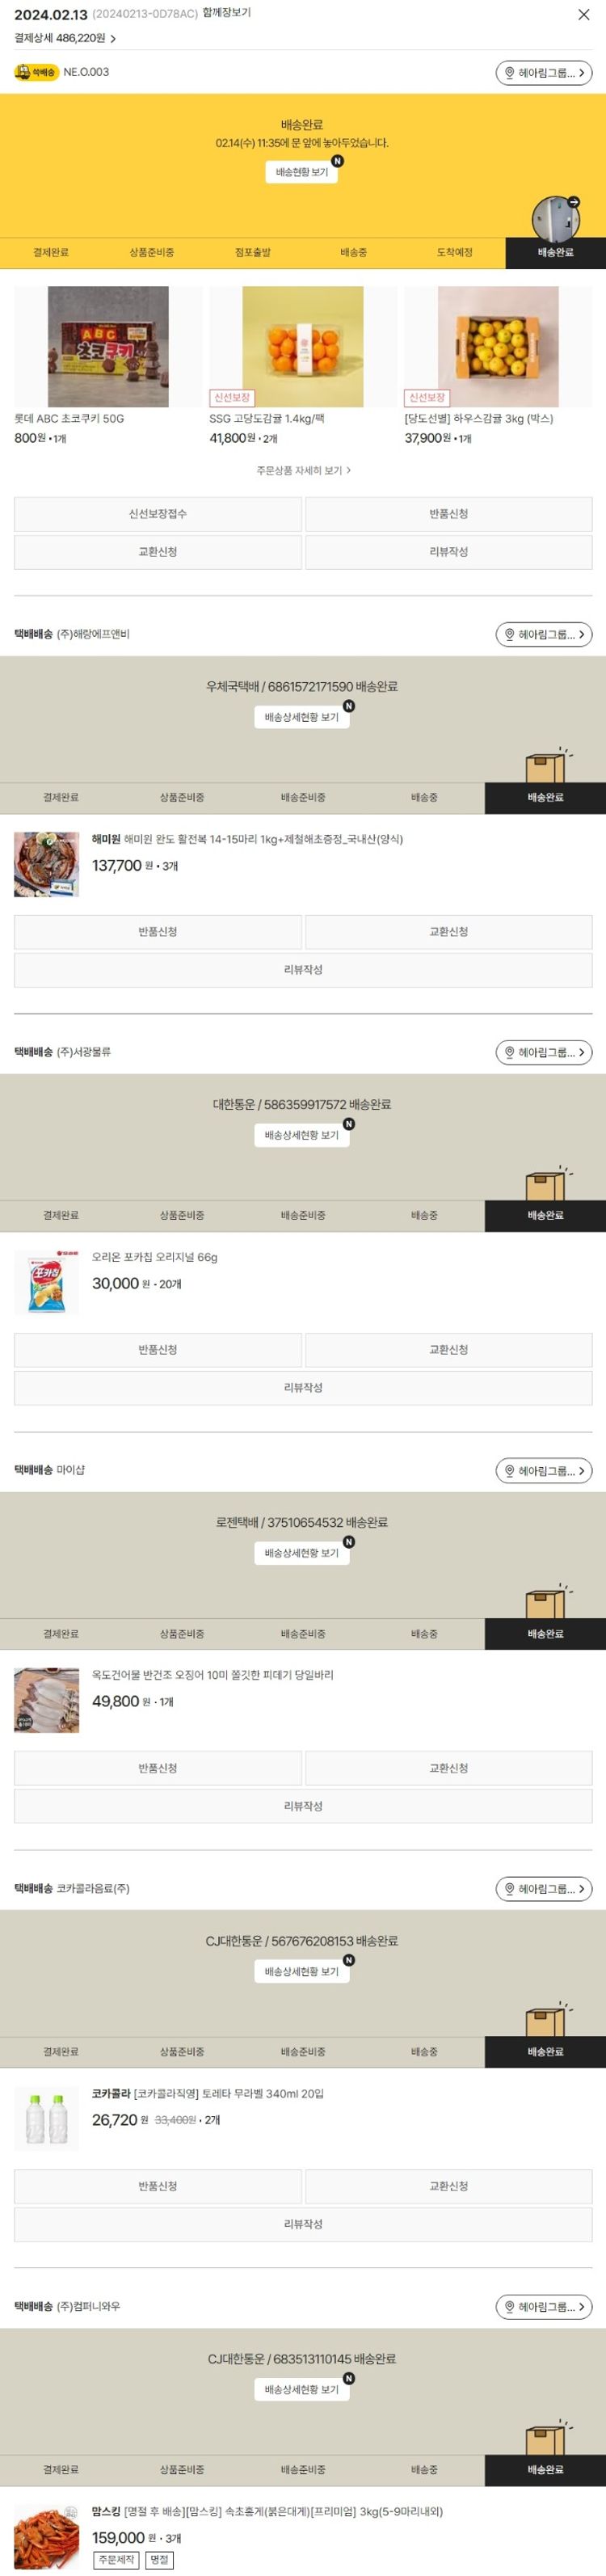This screenshot has width=606, height=2576.
Task: Open the delivery door photo thumbnail
Action: pyautogui.click(x=556, y=219)
